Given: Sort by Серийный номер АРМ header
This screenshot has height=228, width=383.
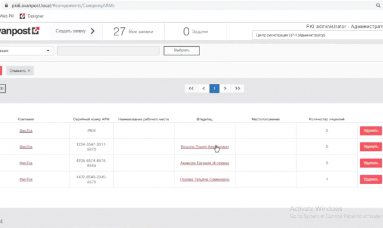Looking at the screenshot, I should click(x=91, y=119).
